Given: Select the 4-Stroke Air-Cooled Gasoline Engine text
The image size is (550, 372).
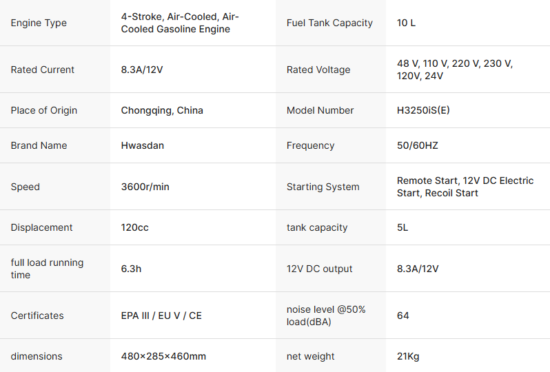Looking at the screenshot, I should [x=180, y=23].
